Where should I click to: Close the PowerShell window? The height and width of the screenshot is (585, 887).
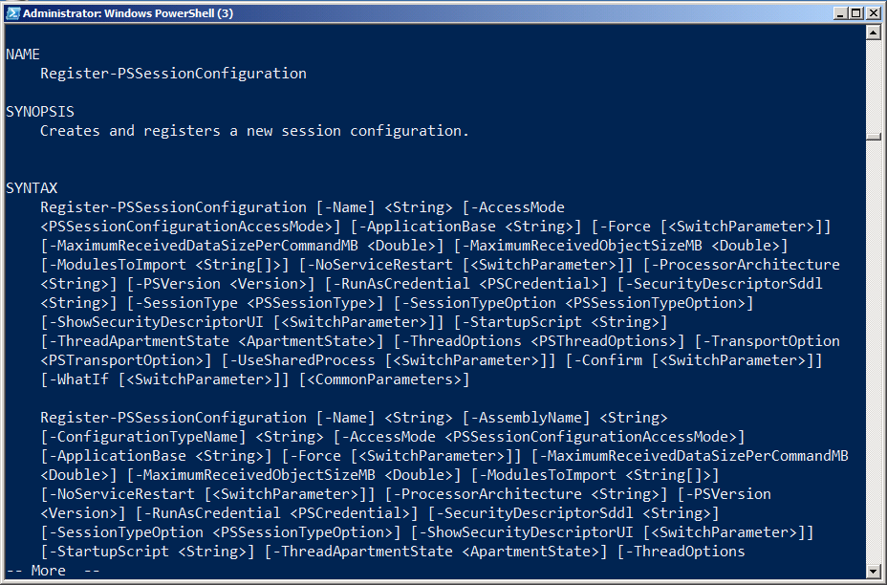click(x=873, y=12)
